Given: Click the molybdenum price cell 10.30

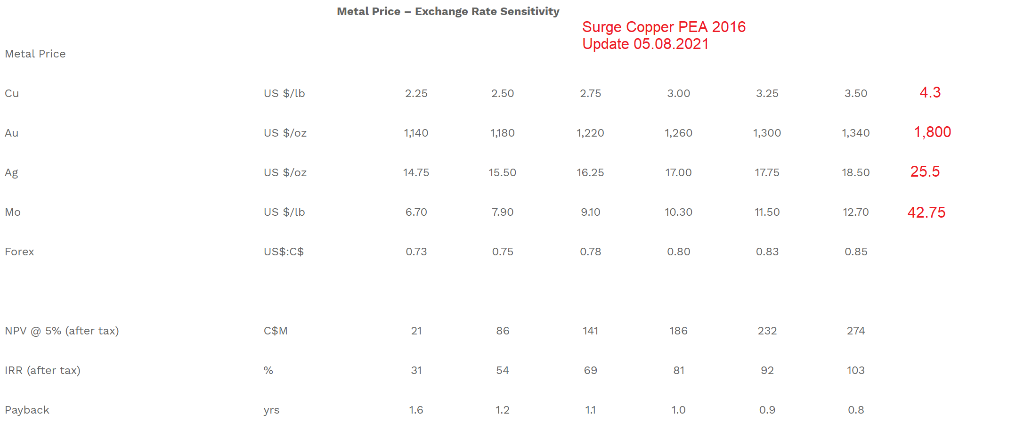Looking at the screenshot, I should (x=678, y=212).
